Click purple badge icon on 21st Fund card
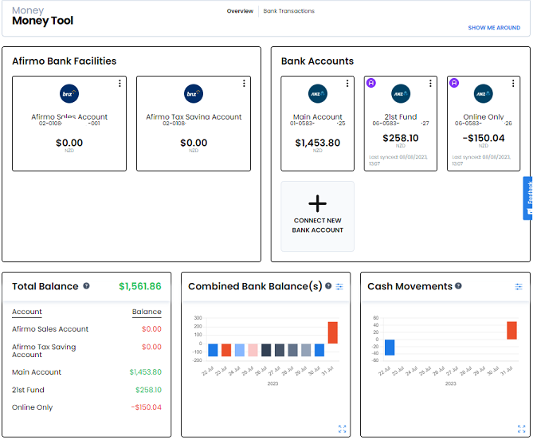The height and width of the screenshot is (440, 533). [x=371, y=83]
